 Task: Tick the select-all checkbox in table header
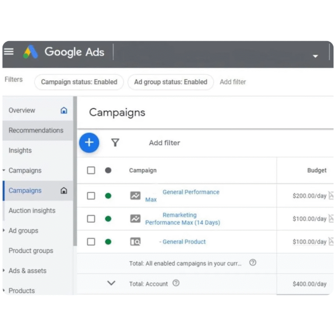[91, 170]
